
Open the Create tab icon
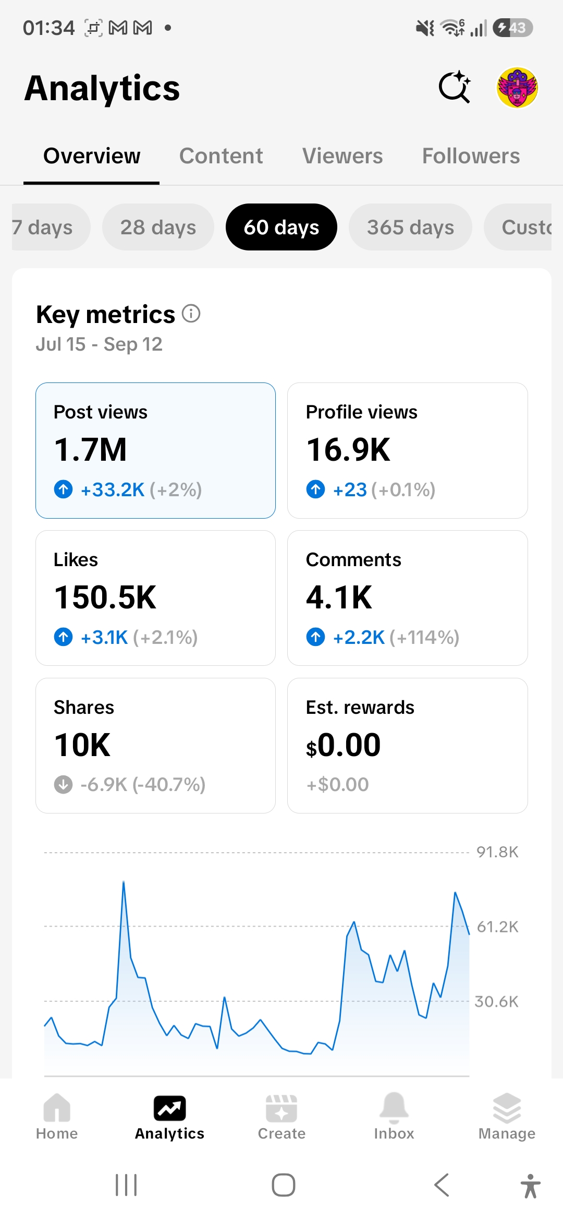pyautogui.click(x=281, y=1108)
